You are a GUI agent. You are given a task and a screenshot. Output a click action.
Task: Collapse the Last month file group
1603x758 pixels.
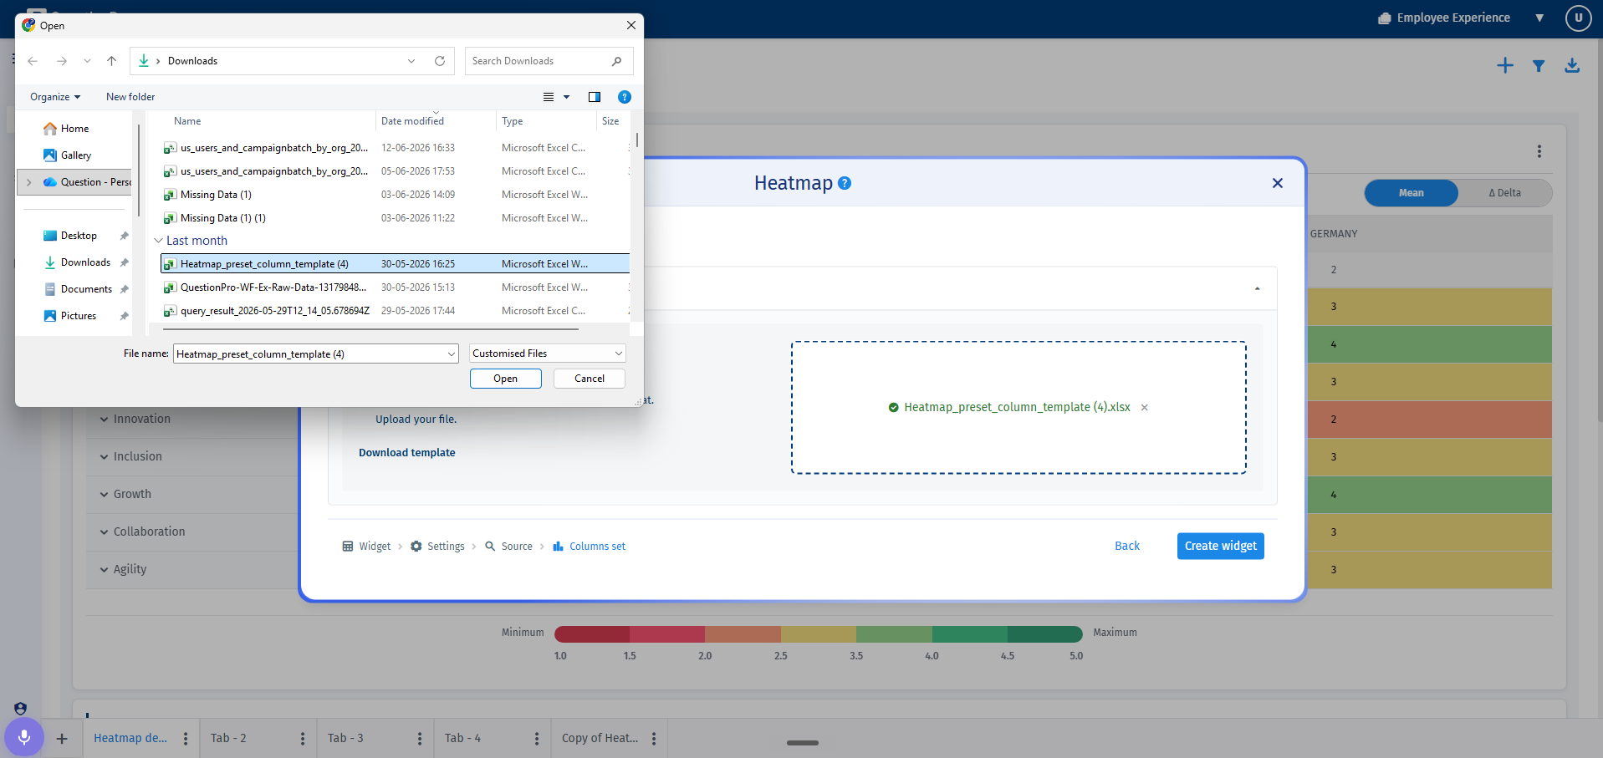click(158, 241)
